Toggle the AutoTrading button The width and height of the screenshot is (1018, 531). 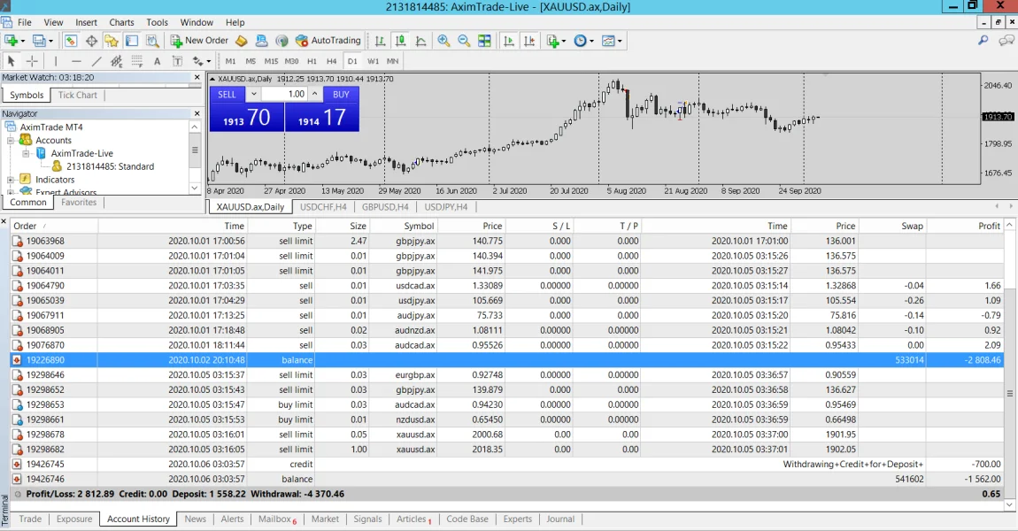328,41
